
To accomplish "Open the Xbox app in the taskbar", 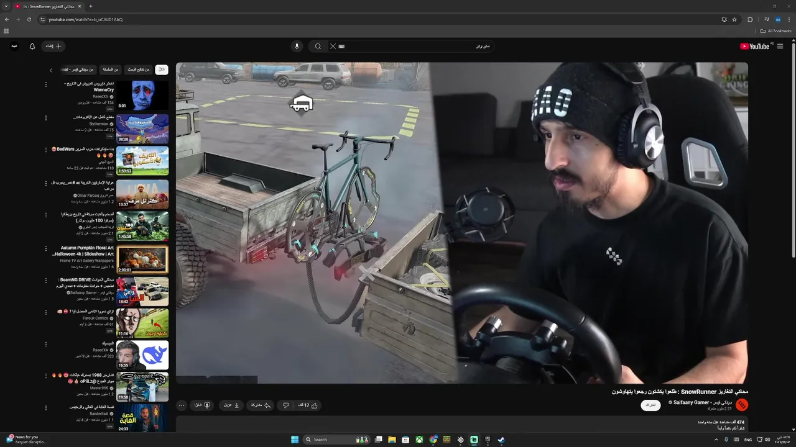I will 420,440.
